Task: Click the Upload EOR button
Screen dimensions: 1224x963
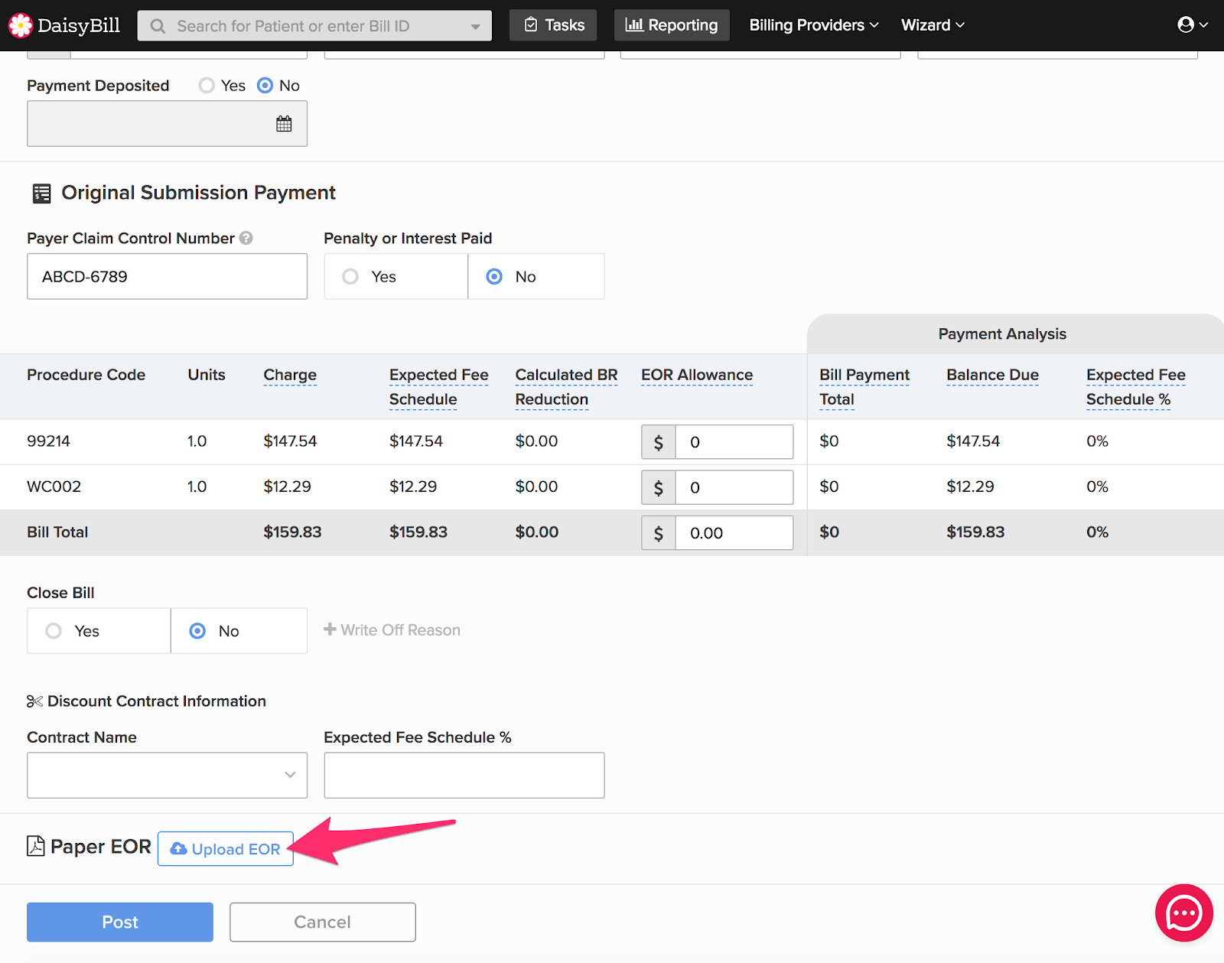Action: [x=226, y=849]
